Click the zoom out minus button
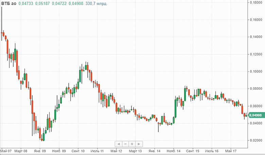The height and width of the screenshot is (155, 265). tap(125, 144)
